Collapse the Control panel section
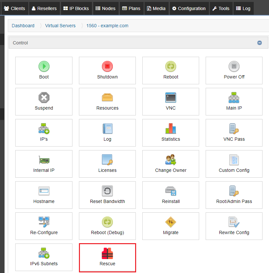269x273 pixels. (x=259, y=43)
